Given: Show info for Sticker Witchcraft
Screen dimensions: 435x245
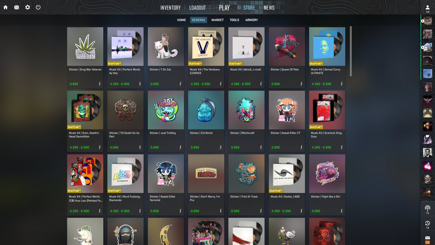Looking at the screenshot, I should [261, 147].
